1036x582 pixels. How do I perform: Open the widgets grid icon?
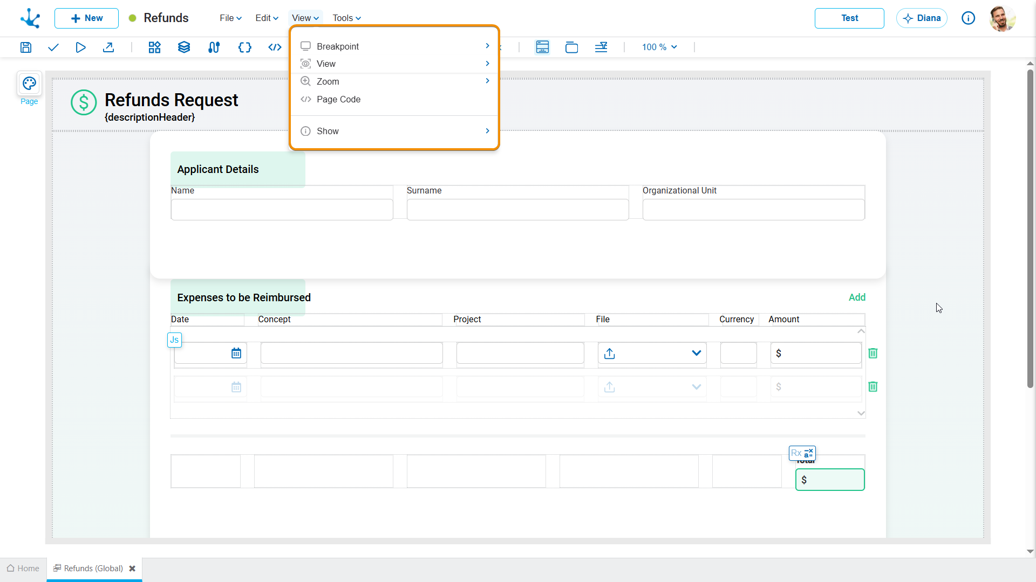[x=155, y=47]
